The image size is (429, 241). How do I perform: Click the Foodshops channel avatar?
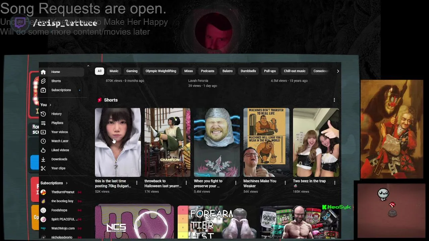tap(43, 210)
